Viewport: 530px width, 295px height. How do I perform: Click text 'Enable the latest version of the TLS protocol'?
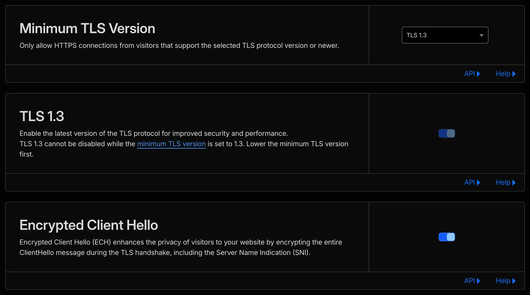pyautogui.click(x=90, y=133)
